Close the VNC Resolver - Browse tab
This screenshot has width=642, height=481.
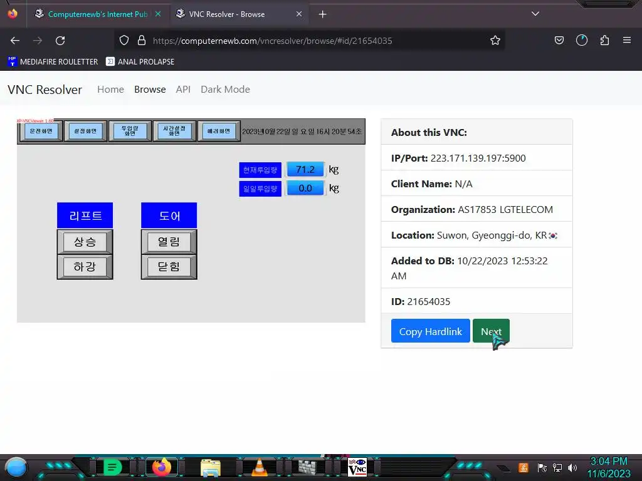299,14
